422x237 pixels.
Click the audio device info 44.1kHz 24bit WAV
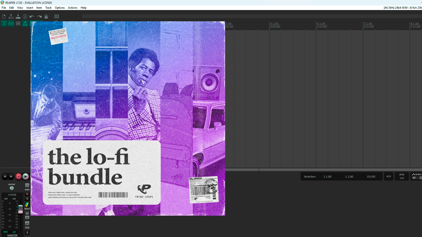[x=403, y=8]
